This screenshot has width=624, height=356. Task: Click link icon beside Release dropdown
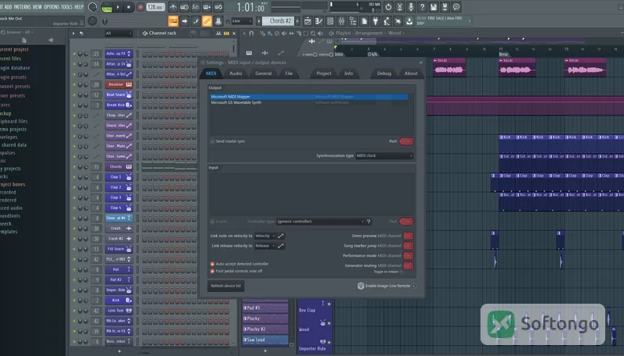point(281,246)
